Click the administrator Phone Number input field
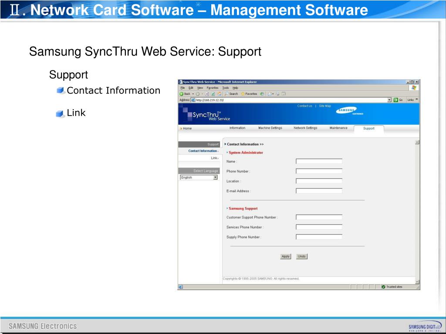The image size is (446, 334). click(319, 171)
